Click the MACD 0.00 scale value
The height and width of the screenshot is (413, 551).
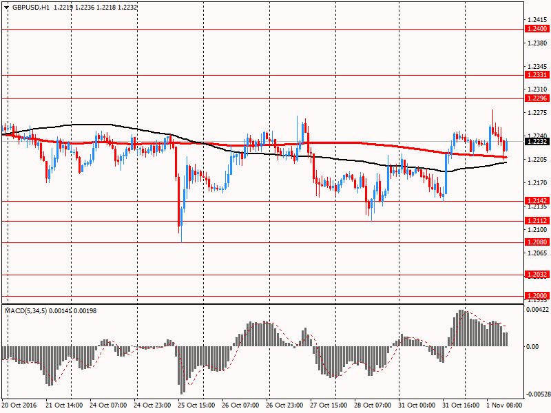coord(532,347)
